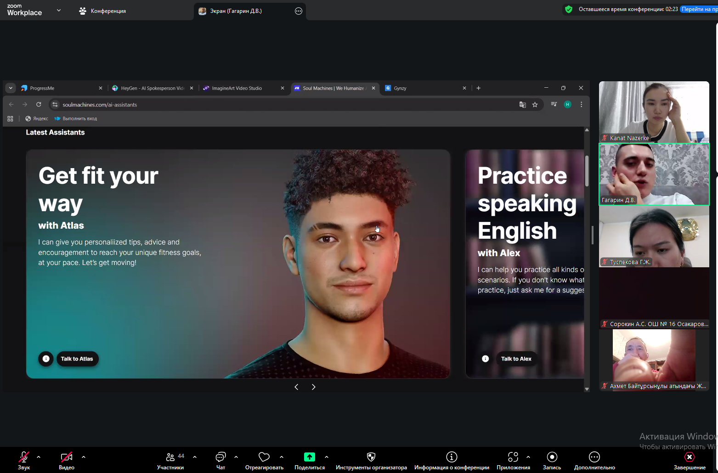Viewport: 718px width, 473px height.
Task: Click the green Share screen icon
Action: (310, 457)
